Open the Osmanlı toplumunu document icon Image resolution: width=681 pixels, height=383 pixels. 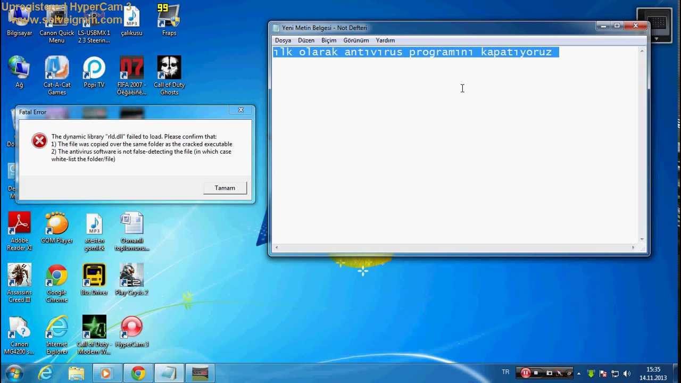point(131,232)
